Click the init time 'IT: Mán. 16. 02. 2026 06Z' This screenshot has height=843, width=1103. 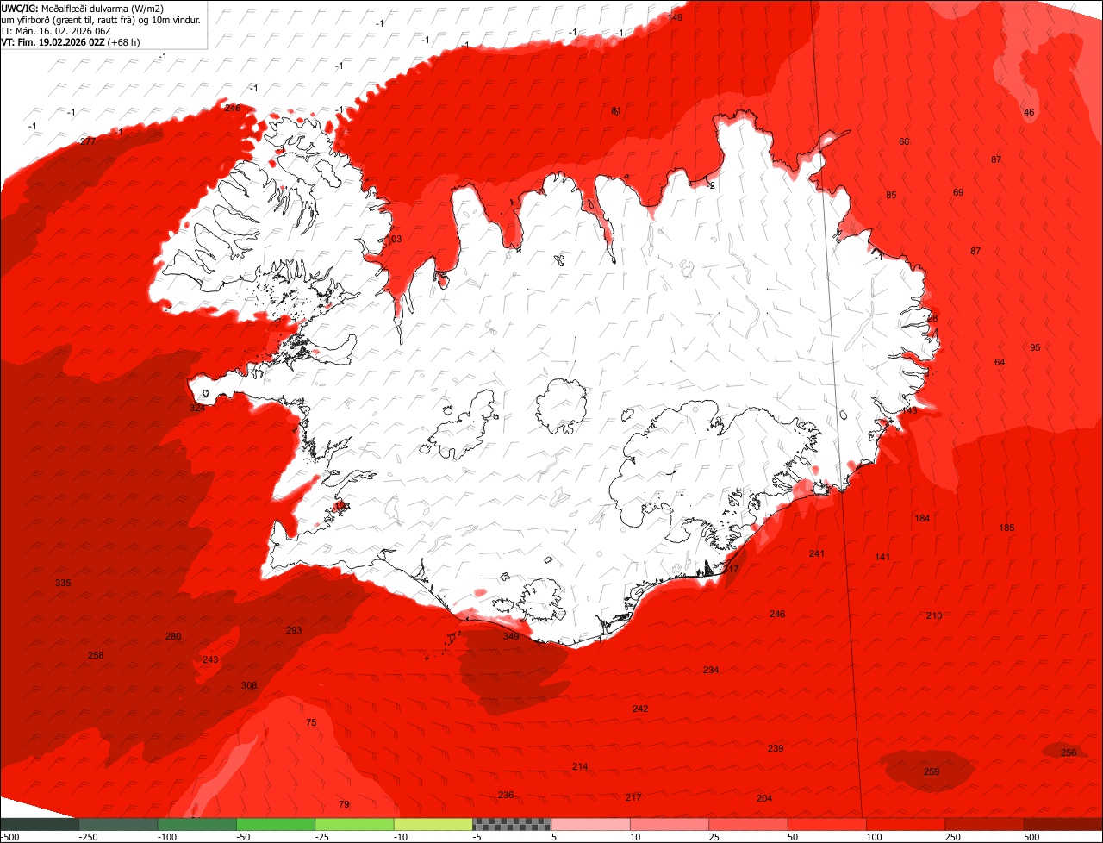tap(56, 30)
